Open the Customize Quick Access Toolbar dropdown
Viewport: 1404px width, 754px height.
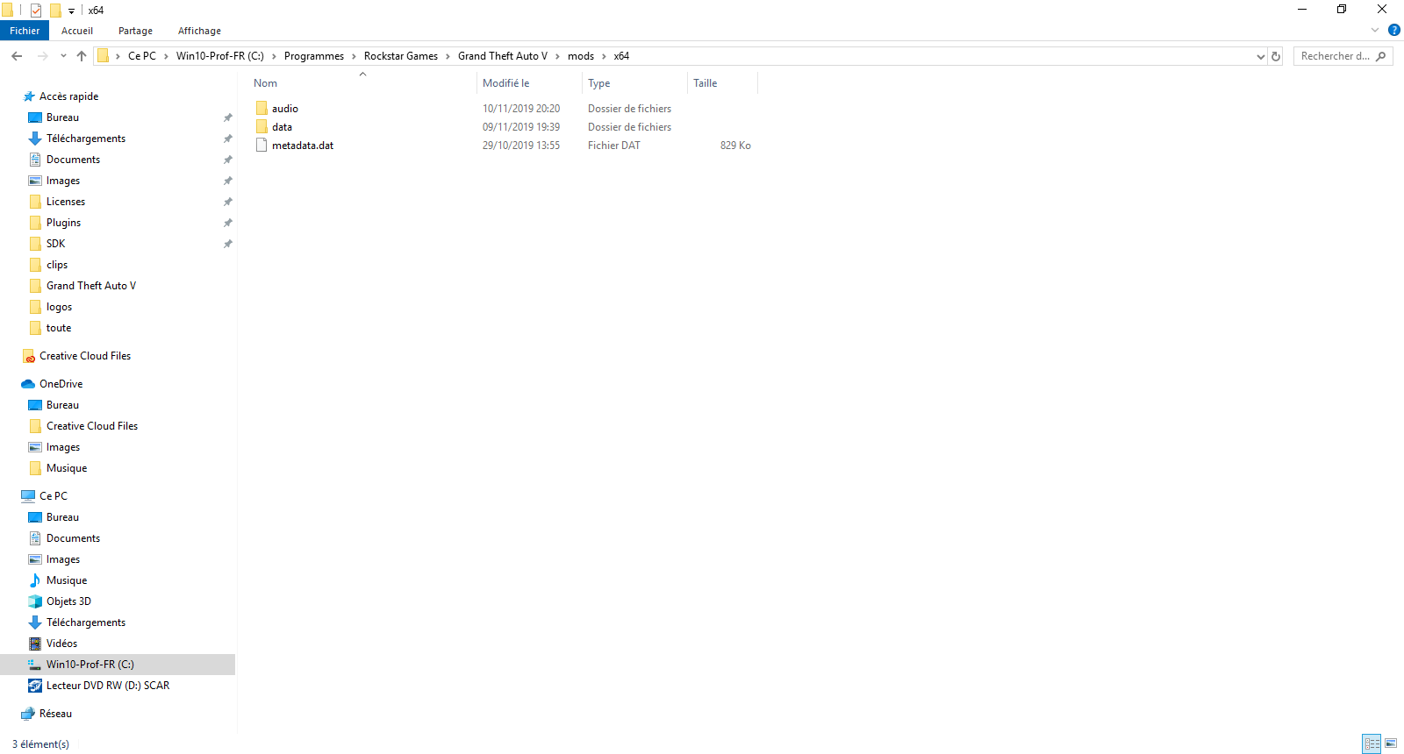click(71, 11)
